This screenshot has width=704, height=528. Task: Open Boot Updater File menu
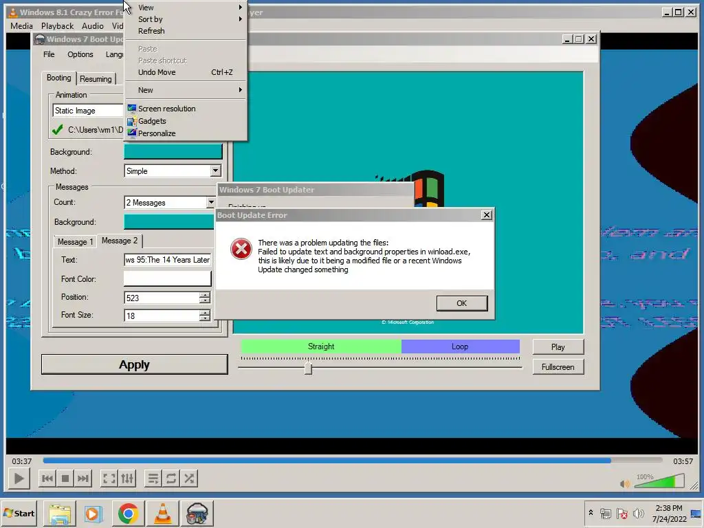(49, 54)
